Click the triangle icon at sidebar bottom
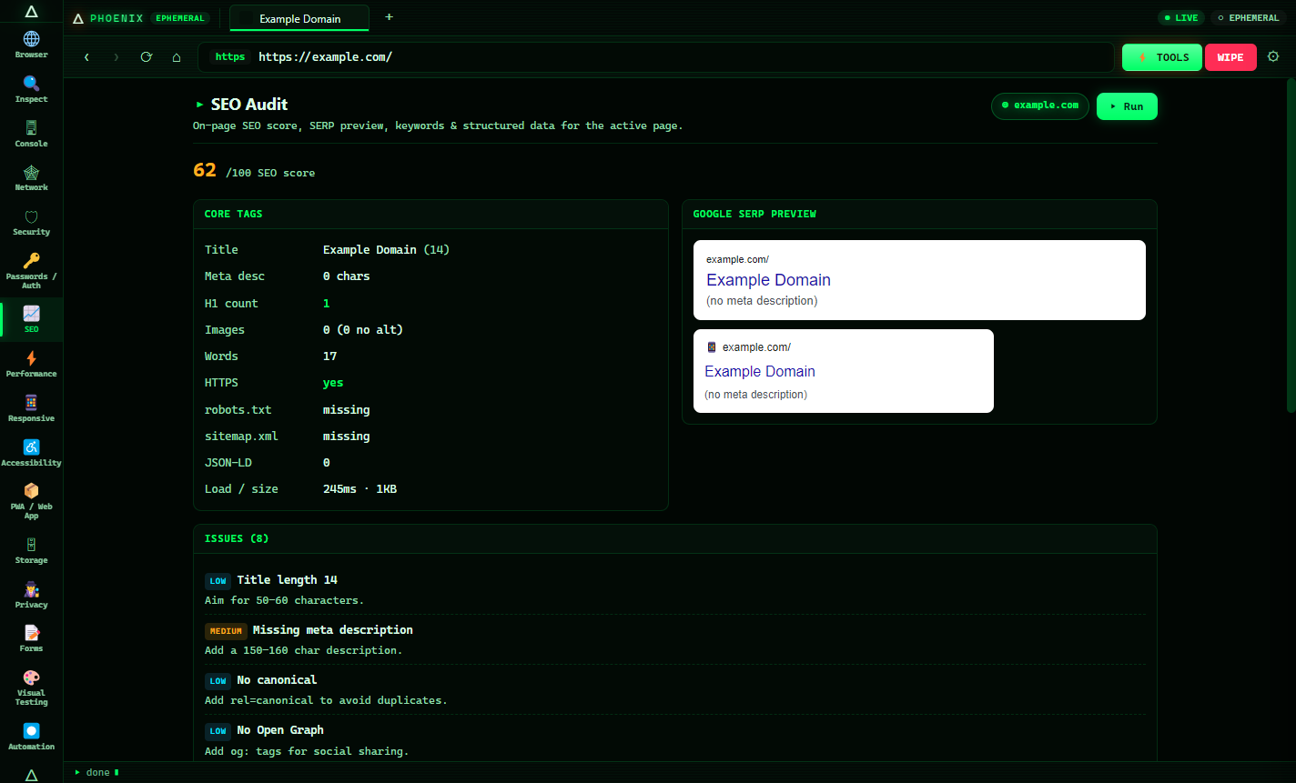Viewport: 1296px width, 783px height. click(x=31, y=775)
